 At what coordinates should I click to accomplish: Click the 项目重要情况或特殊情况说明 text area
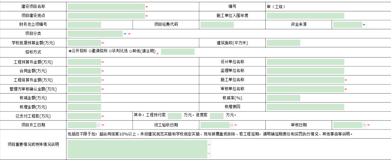[137, 149]
